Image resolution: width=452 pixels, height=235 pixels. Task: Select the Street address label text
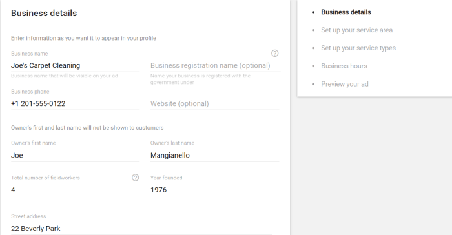tap(28, 216)
